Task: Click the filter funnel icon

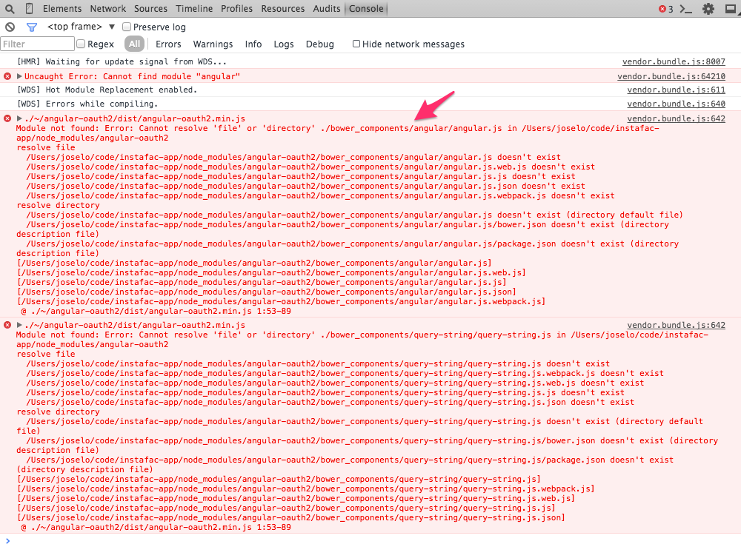Action: click(30, 26)
